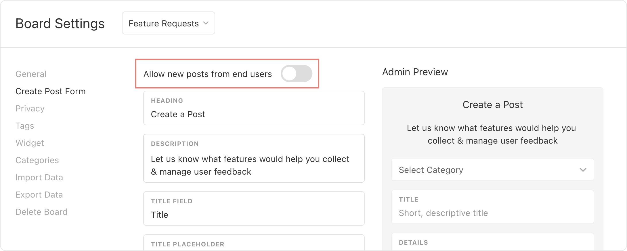
Task: Open Delete Board section
Action: coord(41,212)
